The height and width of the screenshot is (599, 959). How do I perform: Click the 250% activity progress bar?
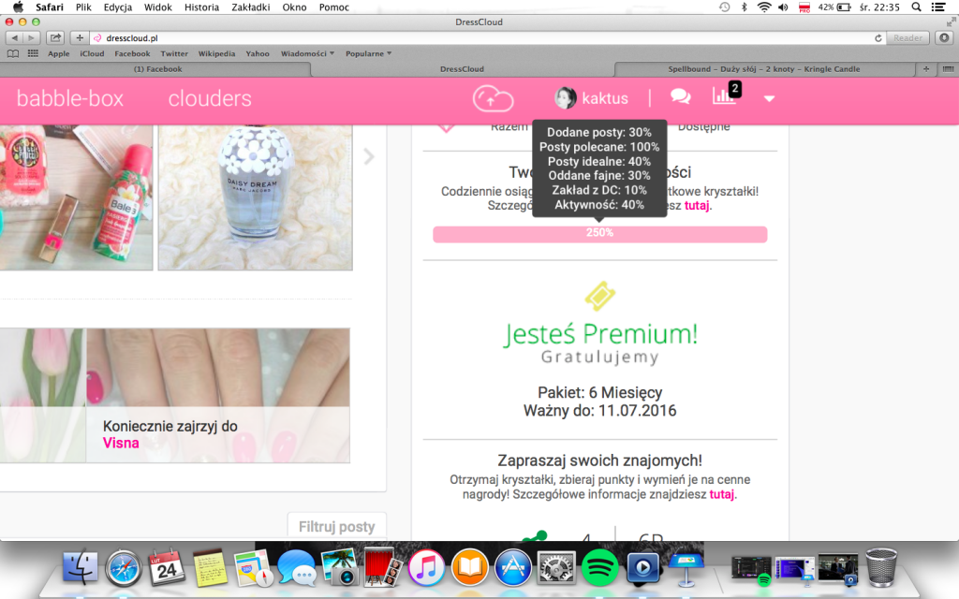pyautogui.click(x=599, y=233)
